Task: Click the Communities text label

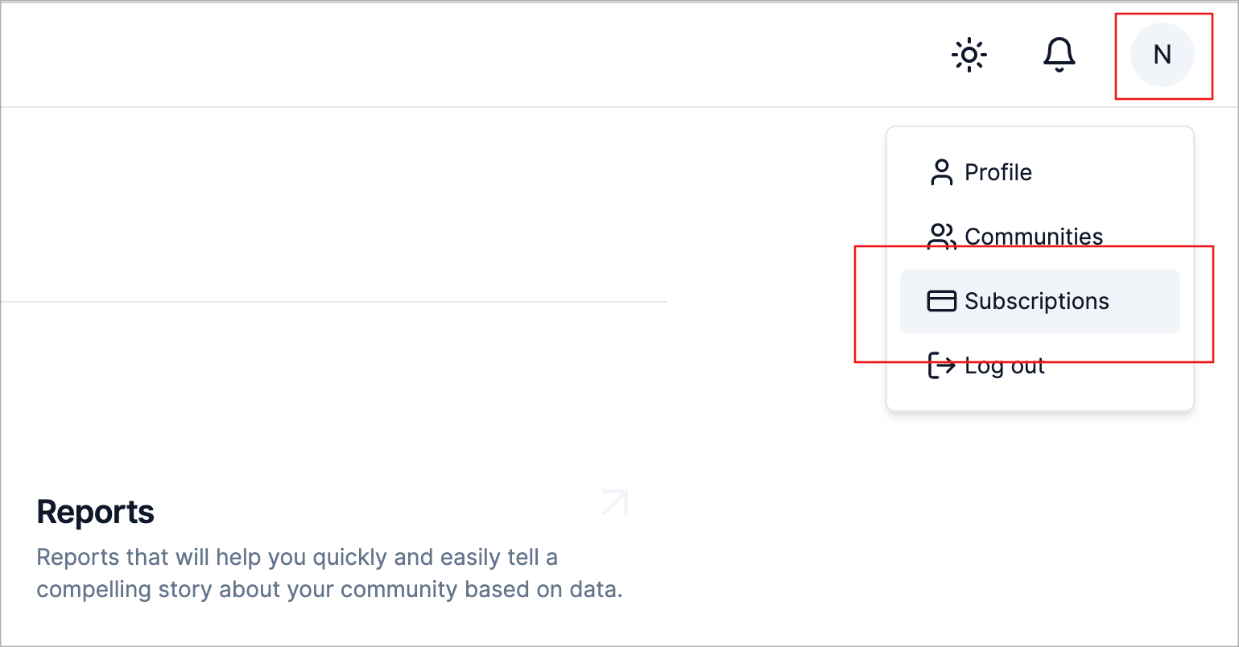Action: point(1034,237)
